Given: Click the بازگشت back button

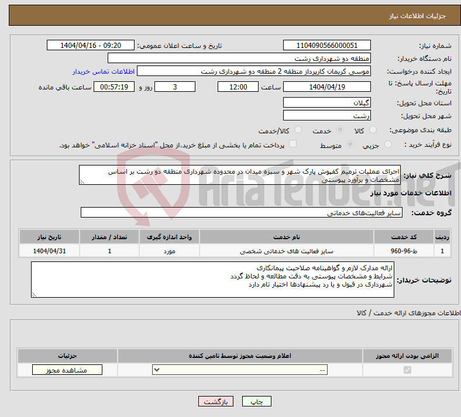Looking at the screenshot, I should (x=216, y=401).
